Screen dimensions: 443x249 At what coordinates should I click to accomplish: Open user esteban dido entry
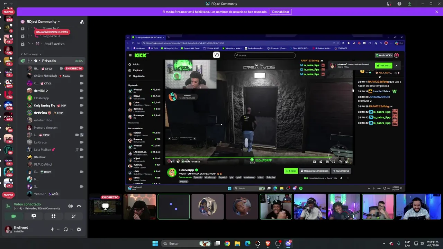point(55,120)
